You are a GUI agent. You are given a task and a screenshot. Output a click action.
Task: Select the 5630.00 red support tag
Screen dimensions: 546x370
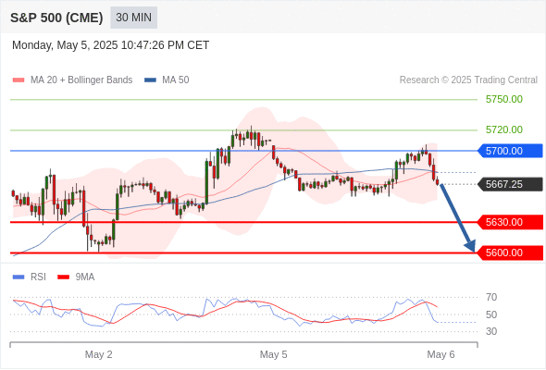[x=510, y=222]
